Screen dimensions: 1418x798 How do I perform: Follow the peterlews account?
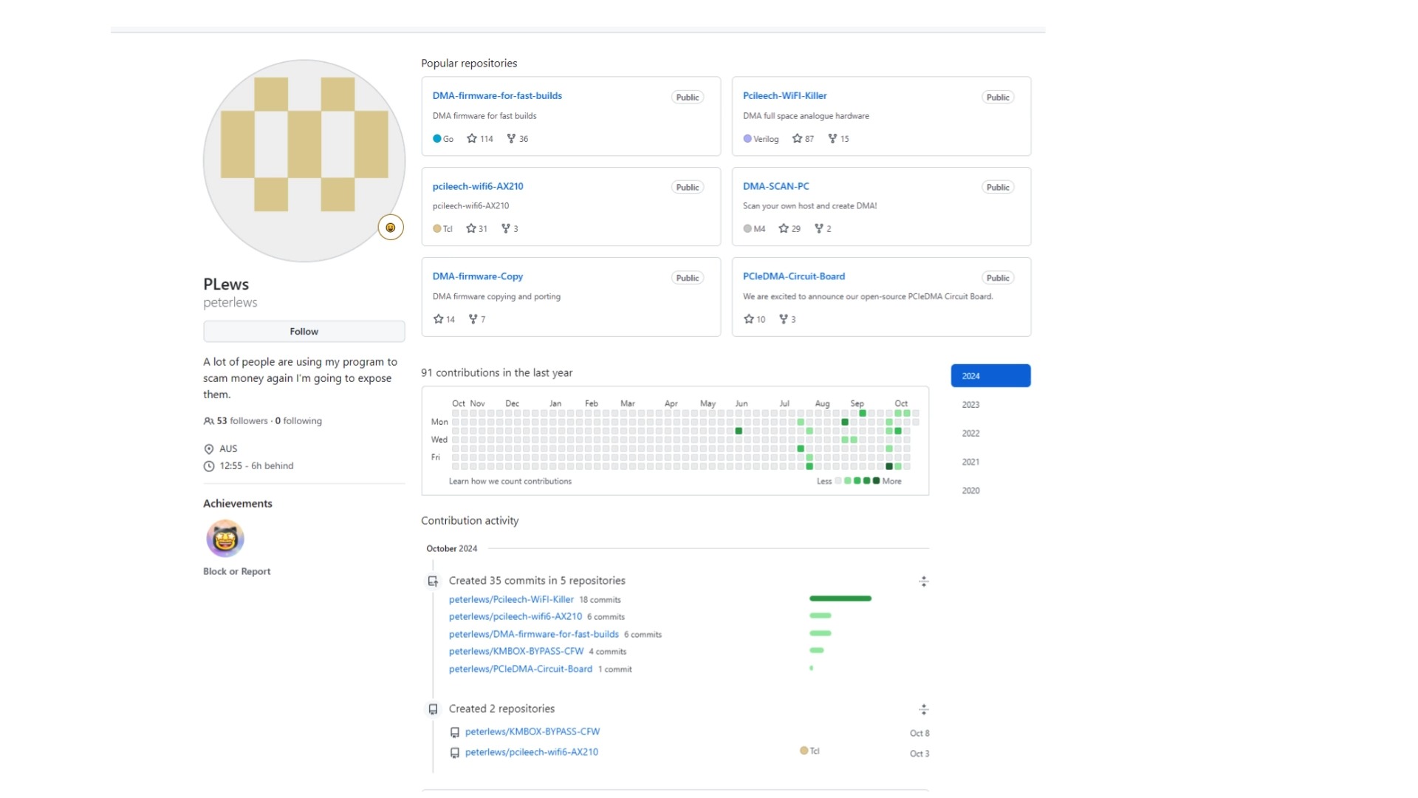[304, 332]
